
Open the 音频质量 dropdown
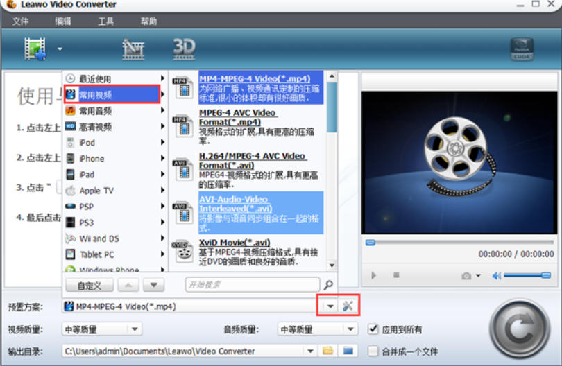click(350, 329)
